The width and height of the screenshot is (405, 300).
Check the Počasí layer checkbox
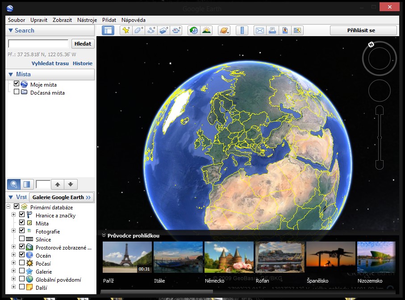[22, 263]
